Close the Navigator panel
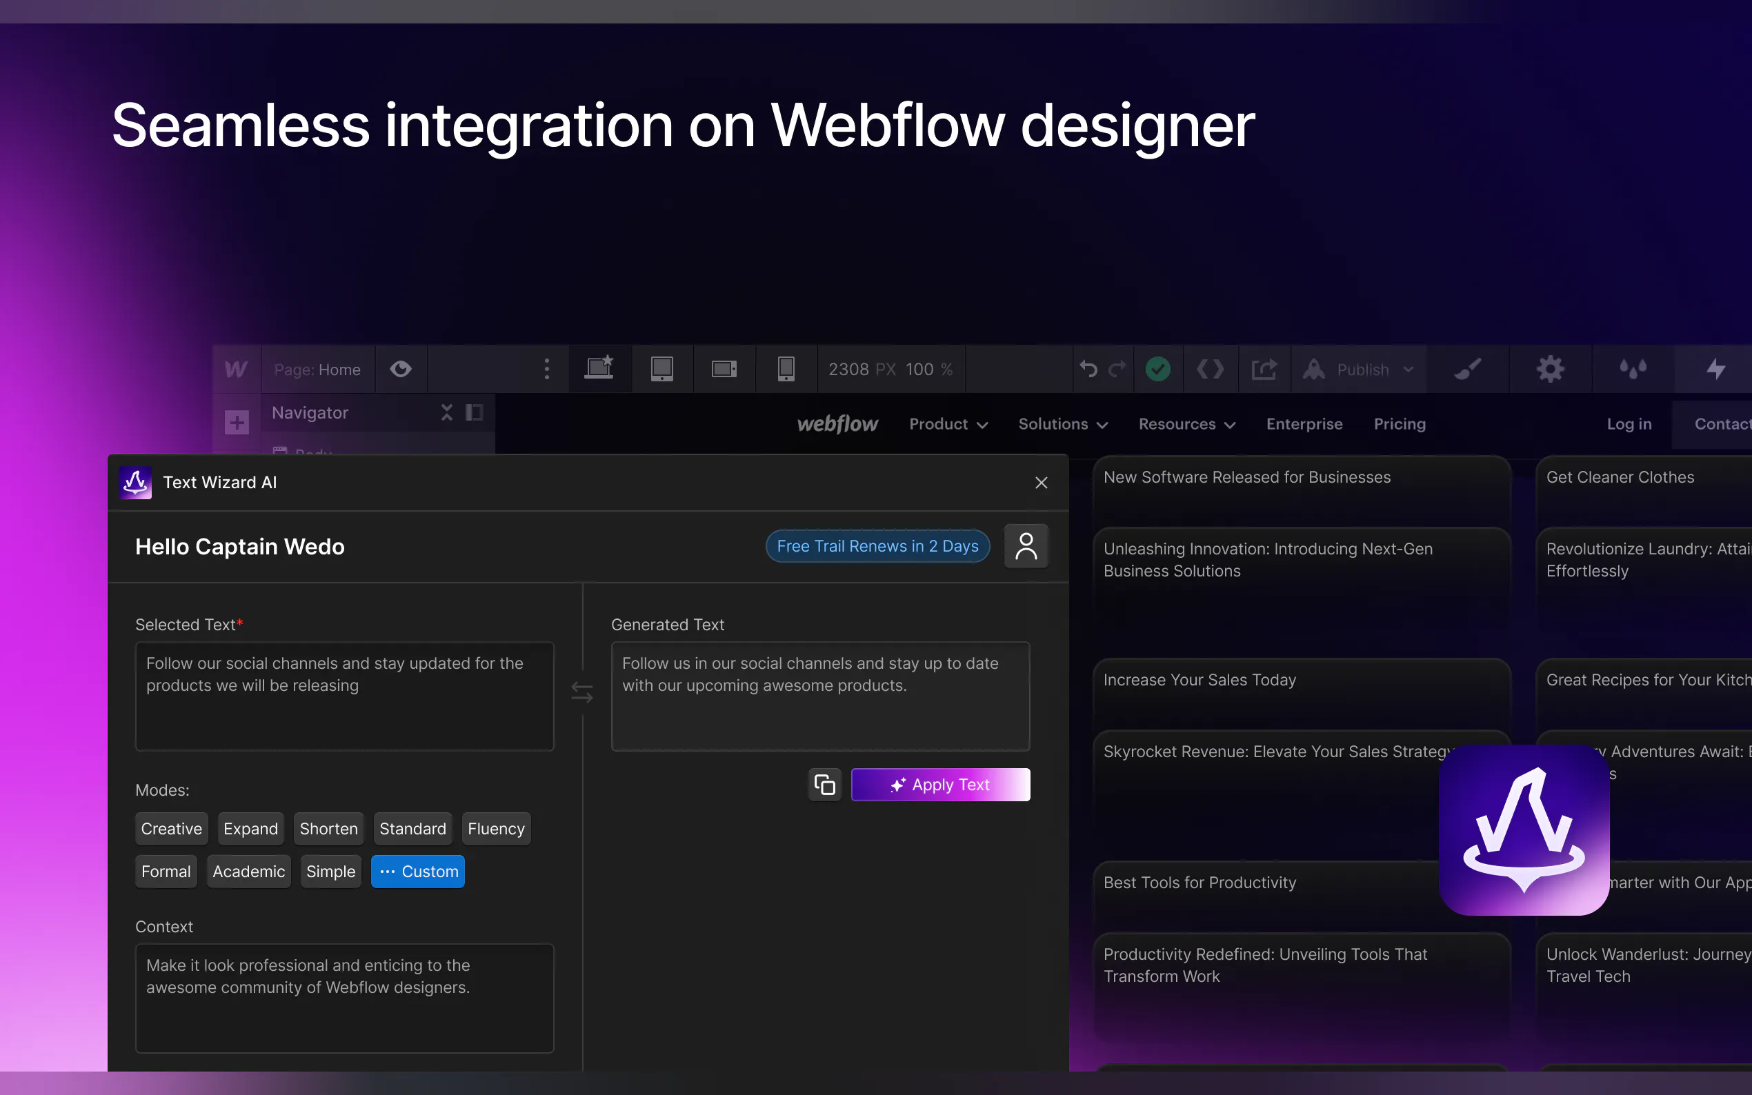 point(447,412)
